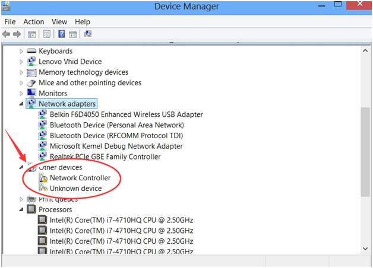This screenshot has height=268, width=373.
Task: Open the View menu
Action: tap(59, 22)
